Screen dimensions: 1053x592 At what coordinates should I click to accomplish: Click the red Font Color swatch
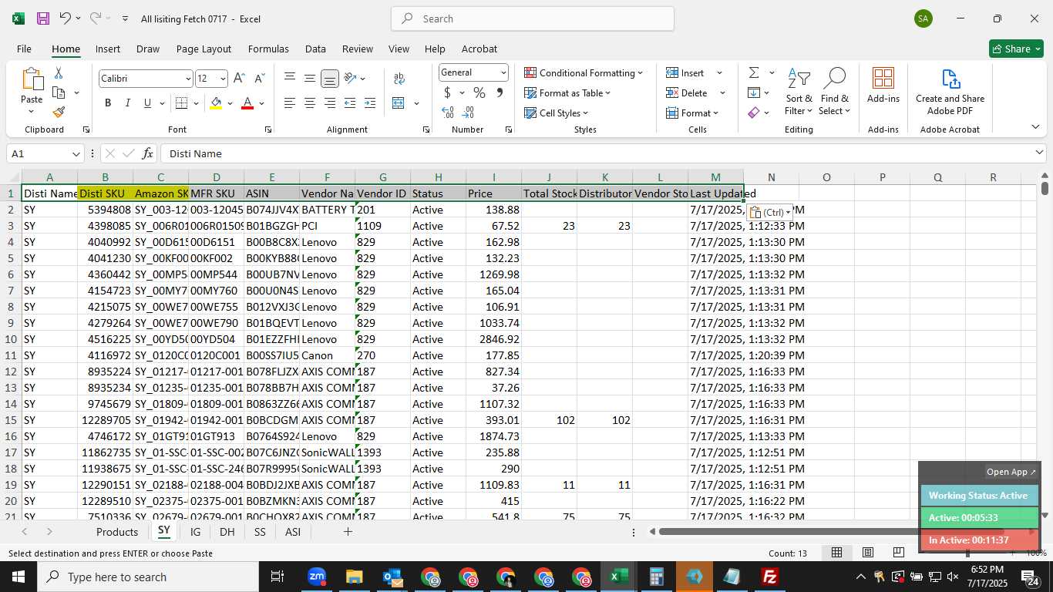point(247,103)
